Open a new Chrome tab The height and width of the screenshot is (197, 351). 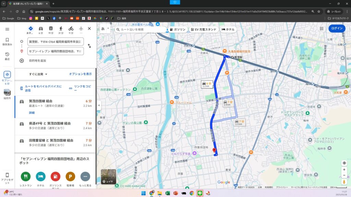point(53,3)
